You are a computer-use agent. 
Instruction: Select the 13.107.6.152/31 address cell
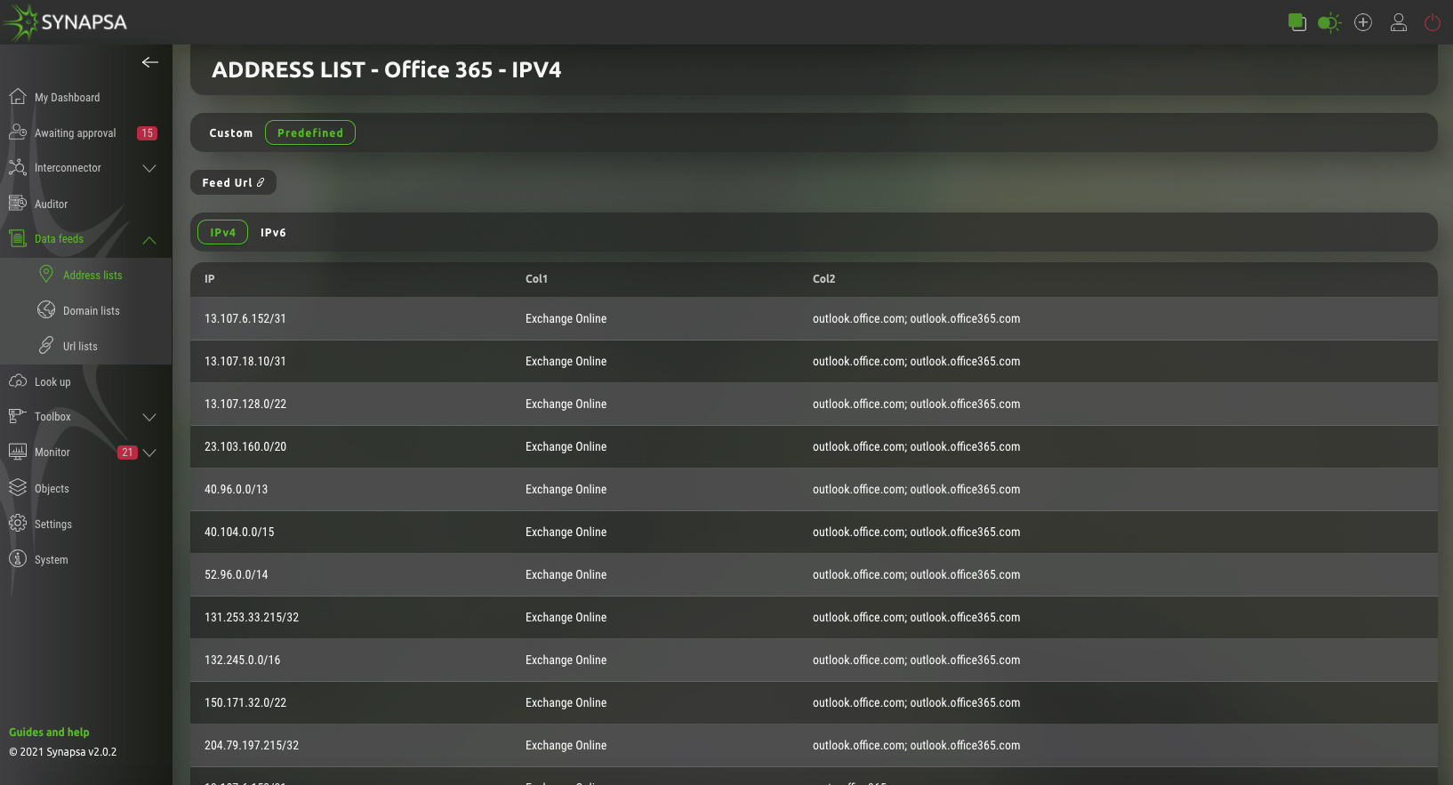(245, 319)
